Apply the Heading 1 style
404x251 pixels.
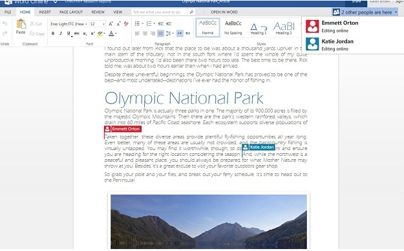point(259,27)
